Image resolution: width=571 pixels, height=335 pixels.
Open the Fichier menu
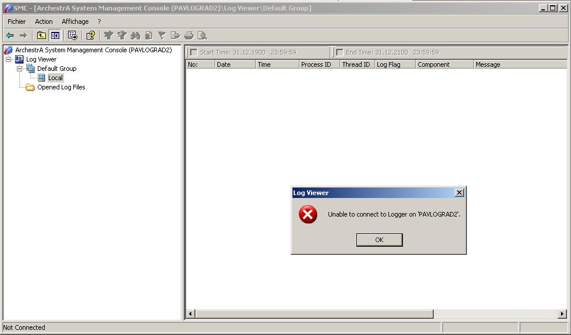click(16, 21)
